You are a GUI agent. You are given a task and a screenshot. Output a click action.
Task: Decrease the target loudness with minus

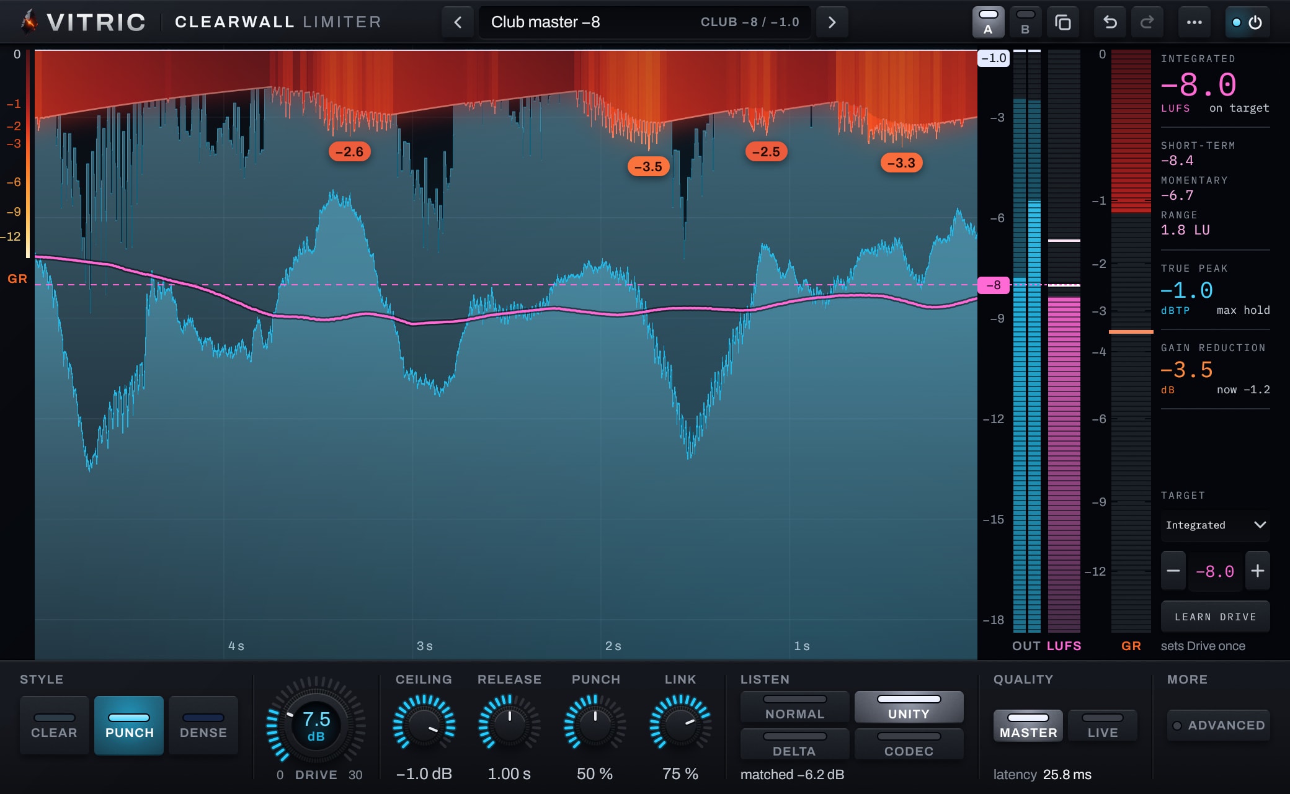1173,571
